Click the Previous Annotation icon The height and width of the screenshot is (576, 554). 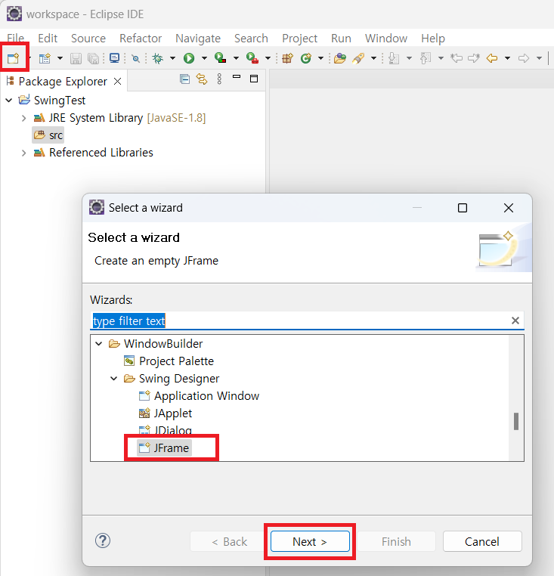pyautogui.click(x=426, y=58)
